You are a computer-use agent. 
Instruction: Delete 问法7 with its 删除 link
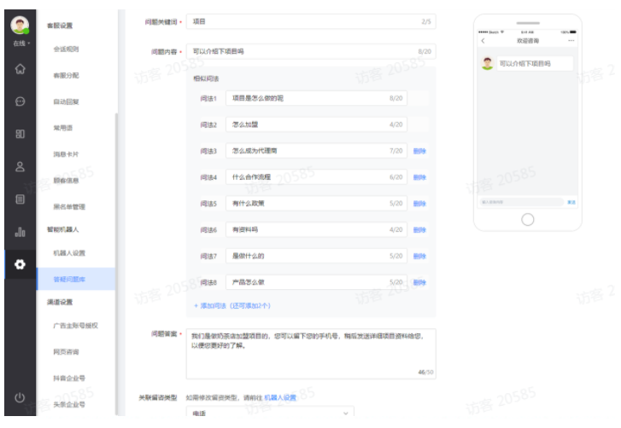[419, 256]
